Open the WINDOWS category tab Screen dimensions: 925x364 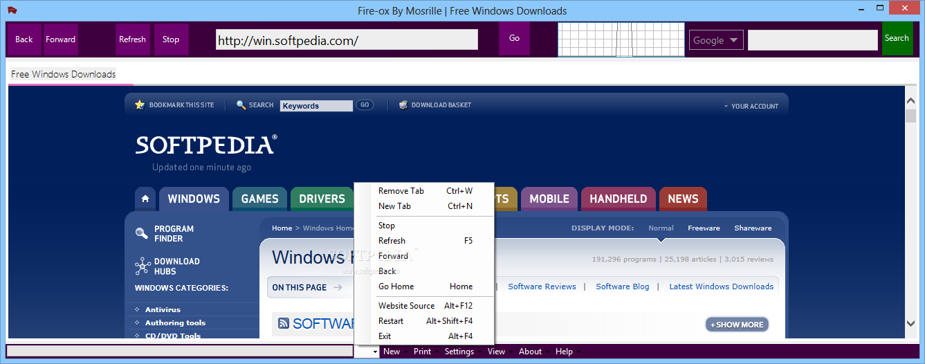pyautogui.click(x=194, y=199)
